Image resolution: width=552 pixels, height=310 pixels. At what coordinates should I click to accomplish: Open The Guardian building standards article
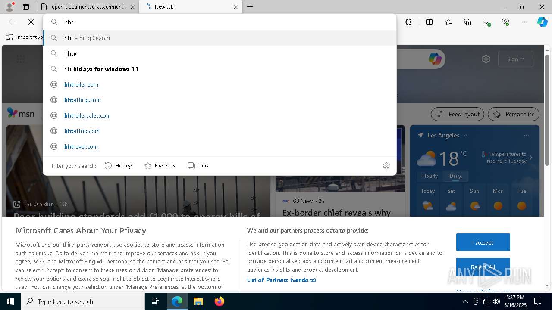click(x=137, y=215)
